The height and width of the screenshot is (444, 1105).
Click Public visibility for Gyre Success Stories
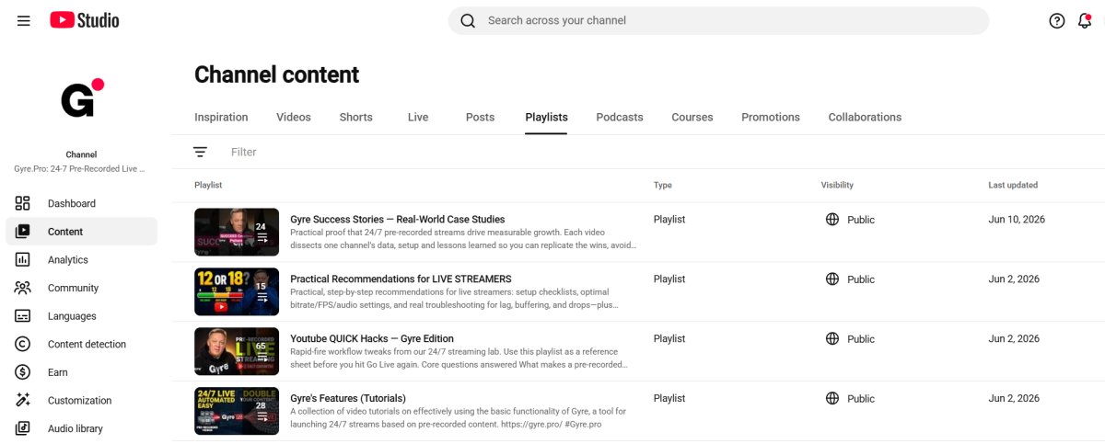[x=861, y=220]
